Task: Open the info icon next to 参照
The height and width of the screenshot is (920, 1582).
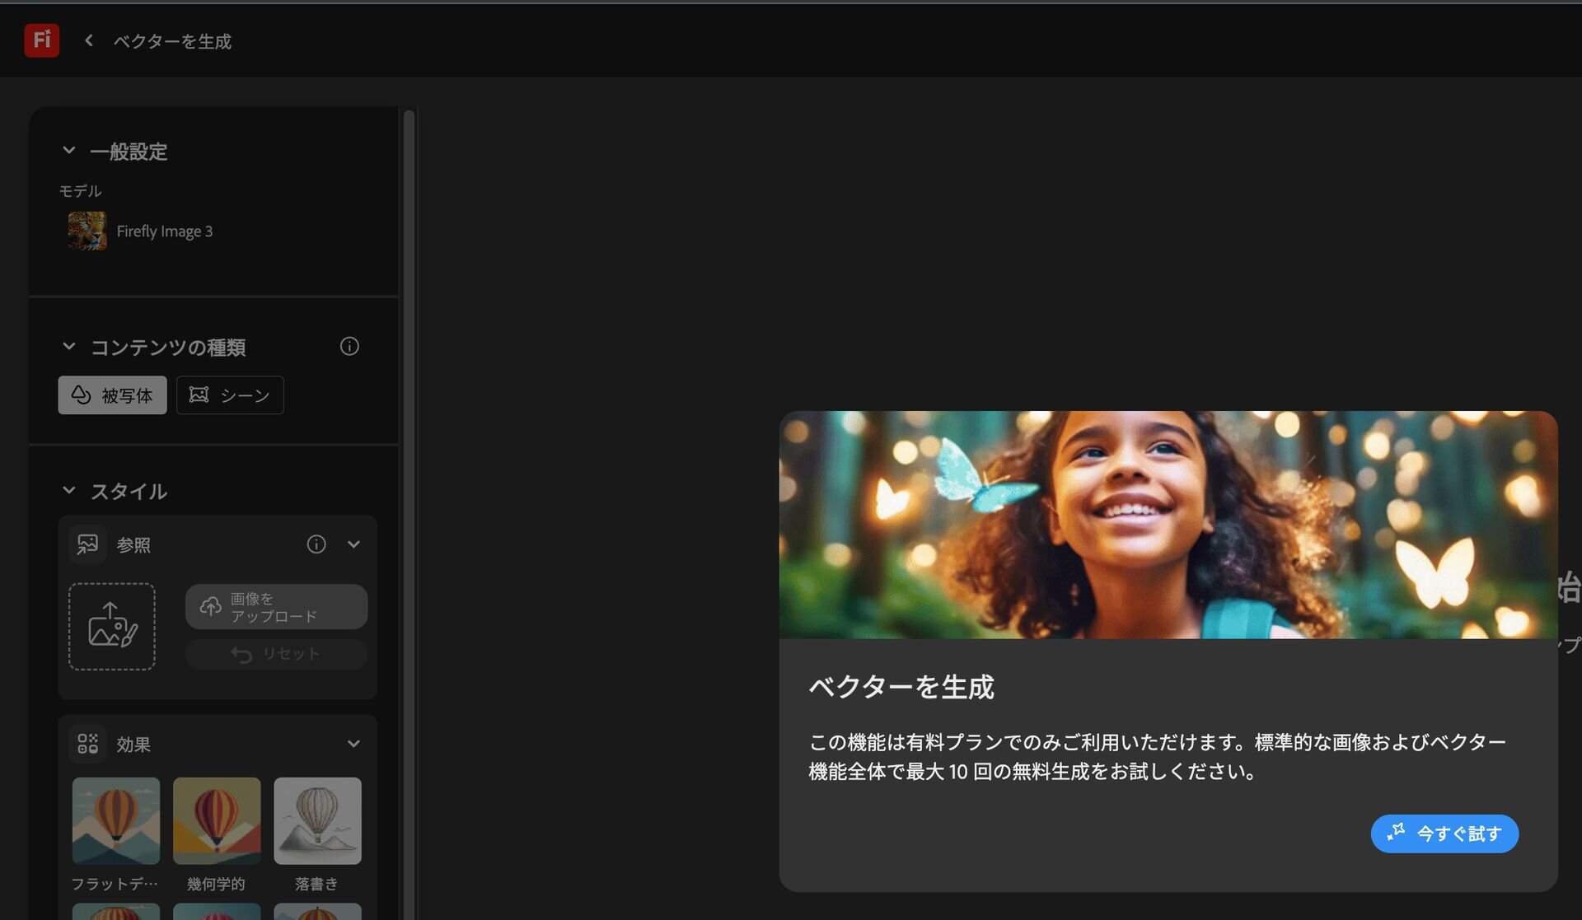Action: (x=316, y=544)
